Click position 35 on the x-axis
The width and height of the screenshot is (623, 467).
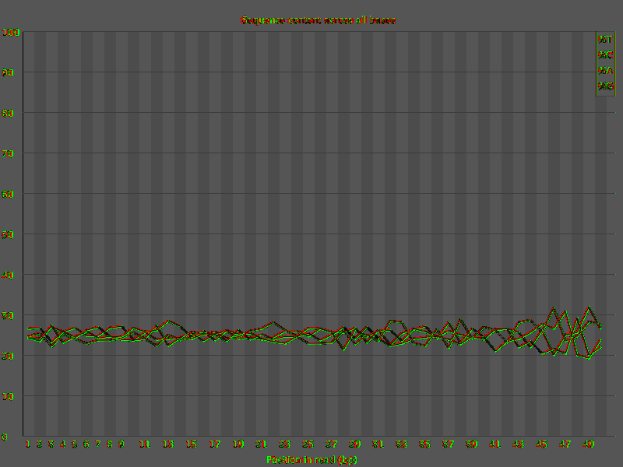(x=424, y=444)
